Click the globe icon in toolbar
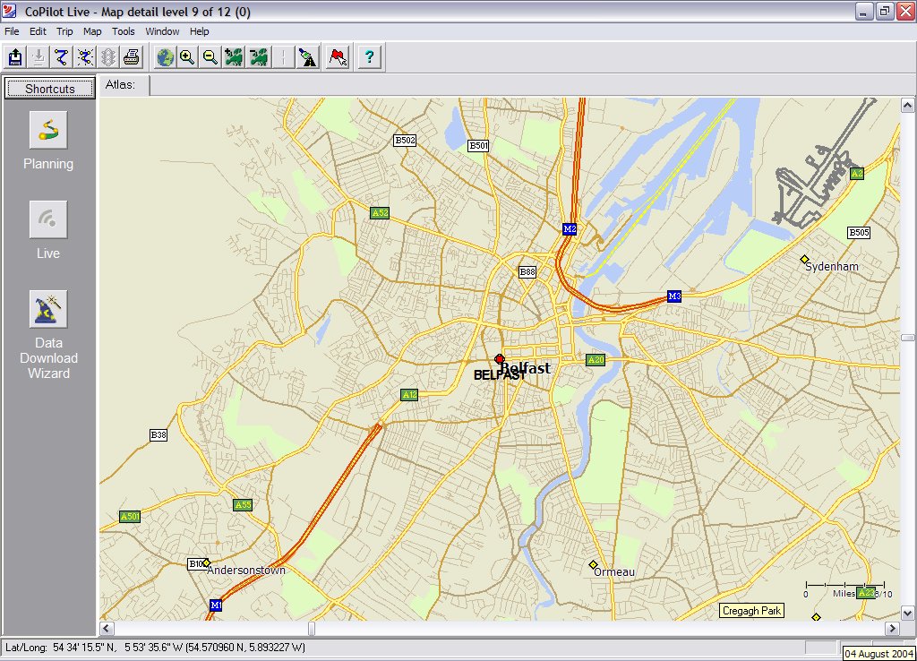This screenshot has width=917, height=661. point(166,57)
